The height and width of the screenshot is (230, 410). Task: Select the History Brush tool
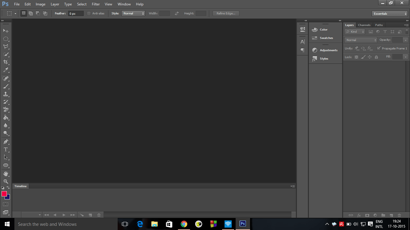[x=6, y=102]
